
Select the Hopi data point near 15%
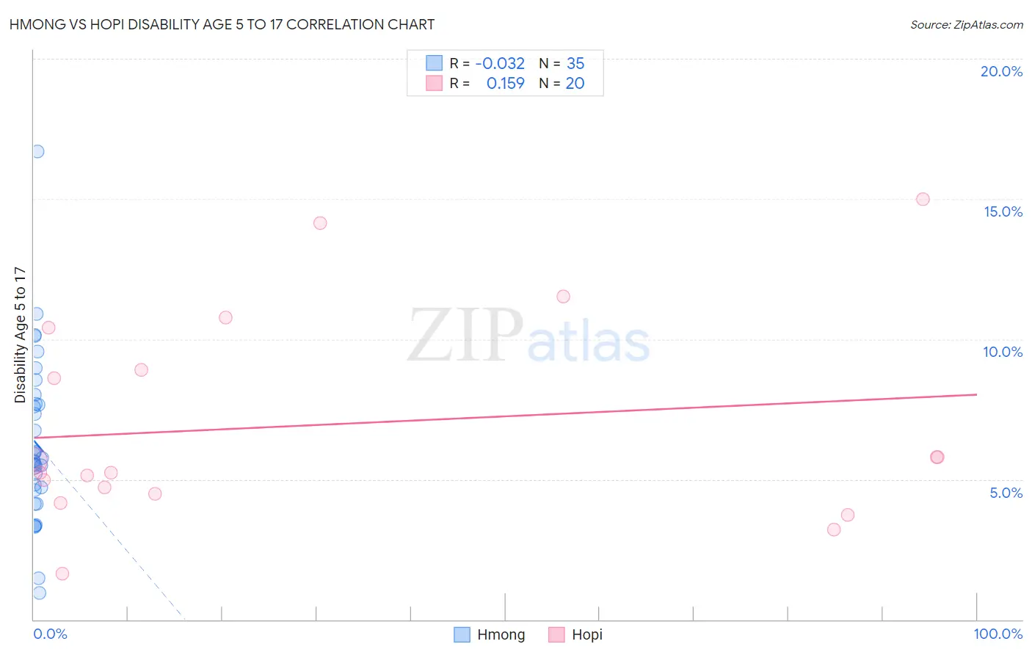coord(923,199)
